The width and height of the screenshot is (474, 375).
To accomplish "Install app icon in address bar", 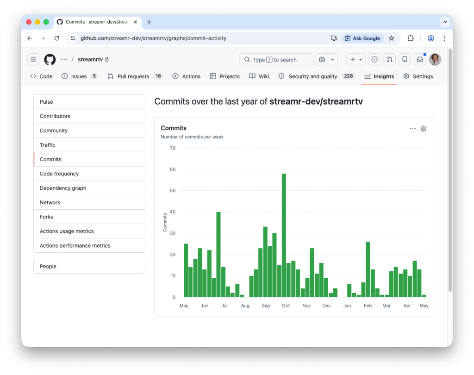I will click(334, 38).
